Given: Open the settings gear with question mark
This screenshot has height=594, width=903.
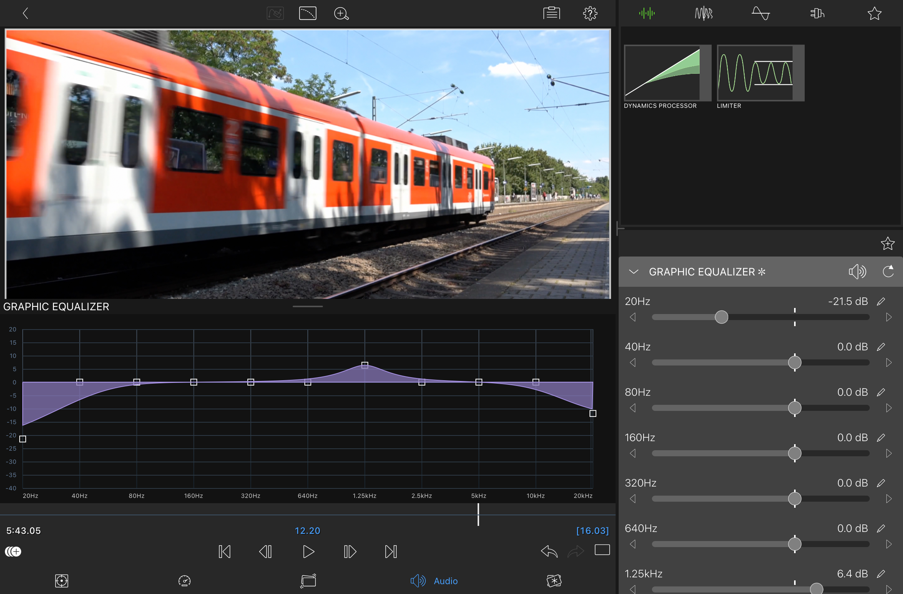Looking at the screenshot, I should 590,14.
